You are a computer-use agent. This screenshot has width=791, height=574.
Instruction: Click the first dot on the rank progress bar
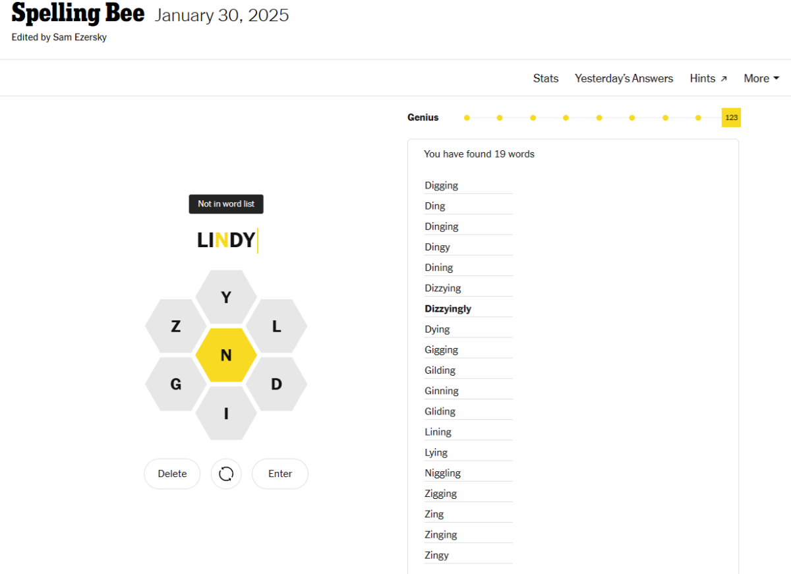pos(467,118)
